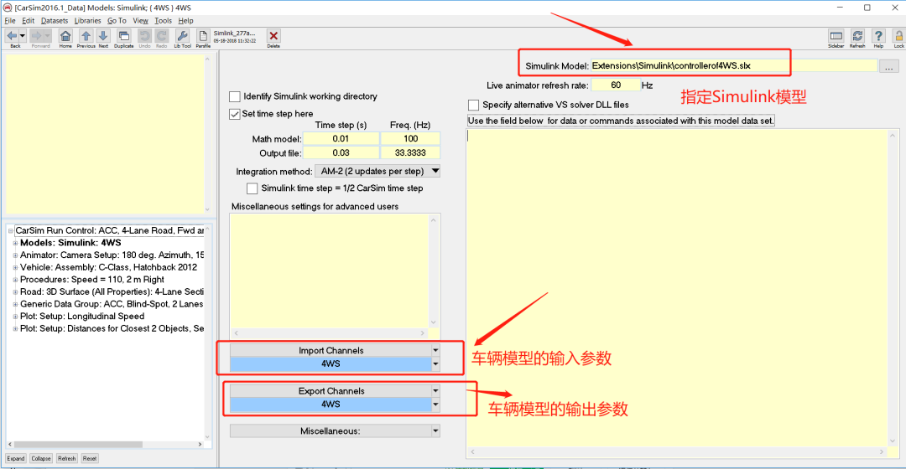This screenshot has width=906, height=469.
Task: Open the Datasets menu
Action: pyautogui.click(x=55, y=21)
